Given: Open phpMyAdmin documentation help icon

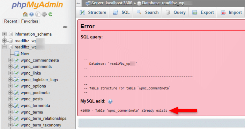Looking at the screenshot, I should tap(31, 14).
